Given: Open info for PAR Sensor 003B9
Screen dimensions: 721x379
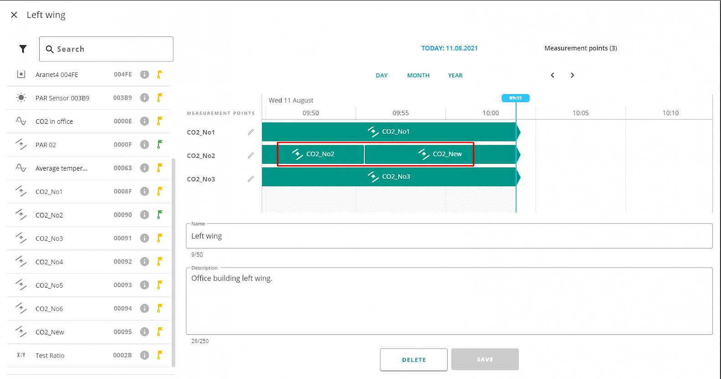Looking at the screenshot, I should pos(144,98).
